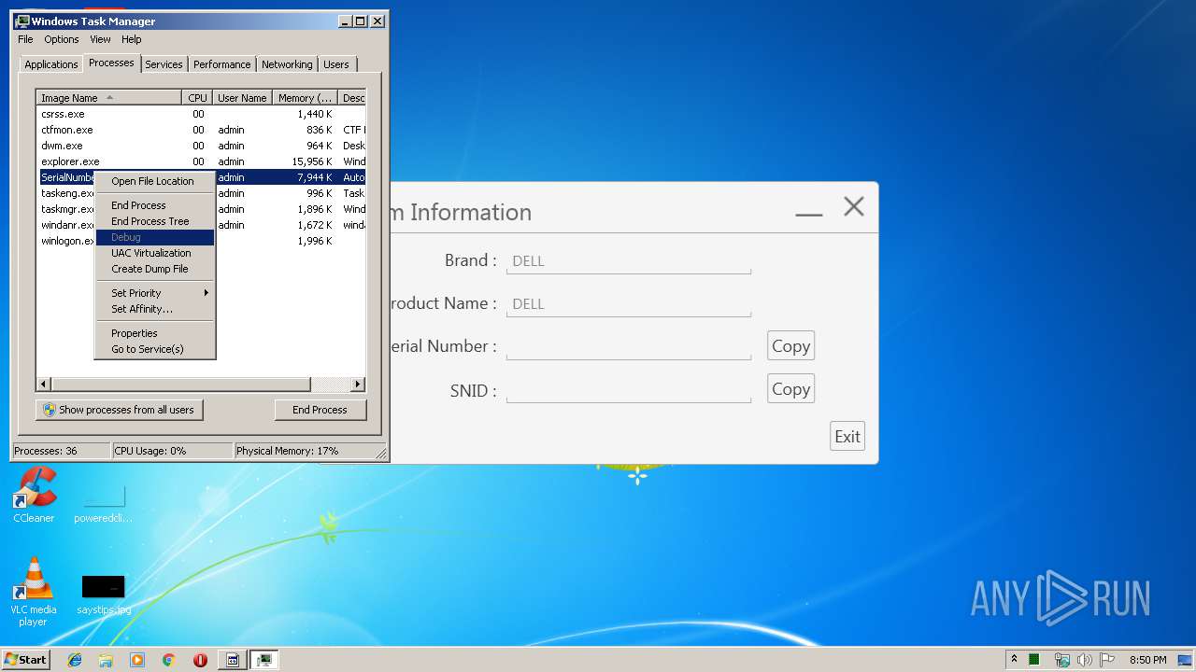Choose End Process in the context menu

[156, 205]
